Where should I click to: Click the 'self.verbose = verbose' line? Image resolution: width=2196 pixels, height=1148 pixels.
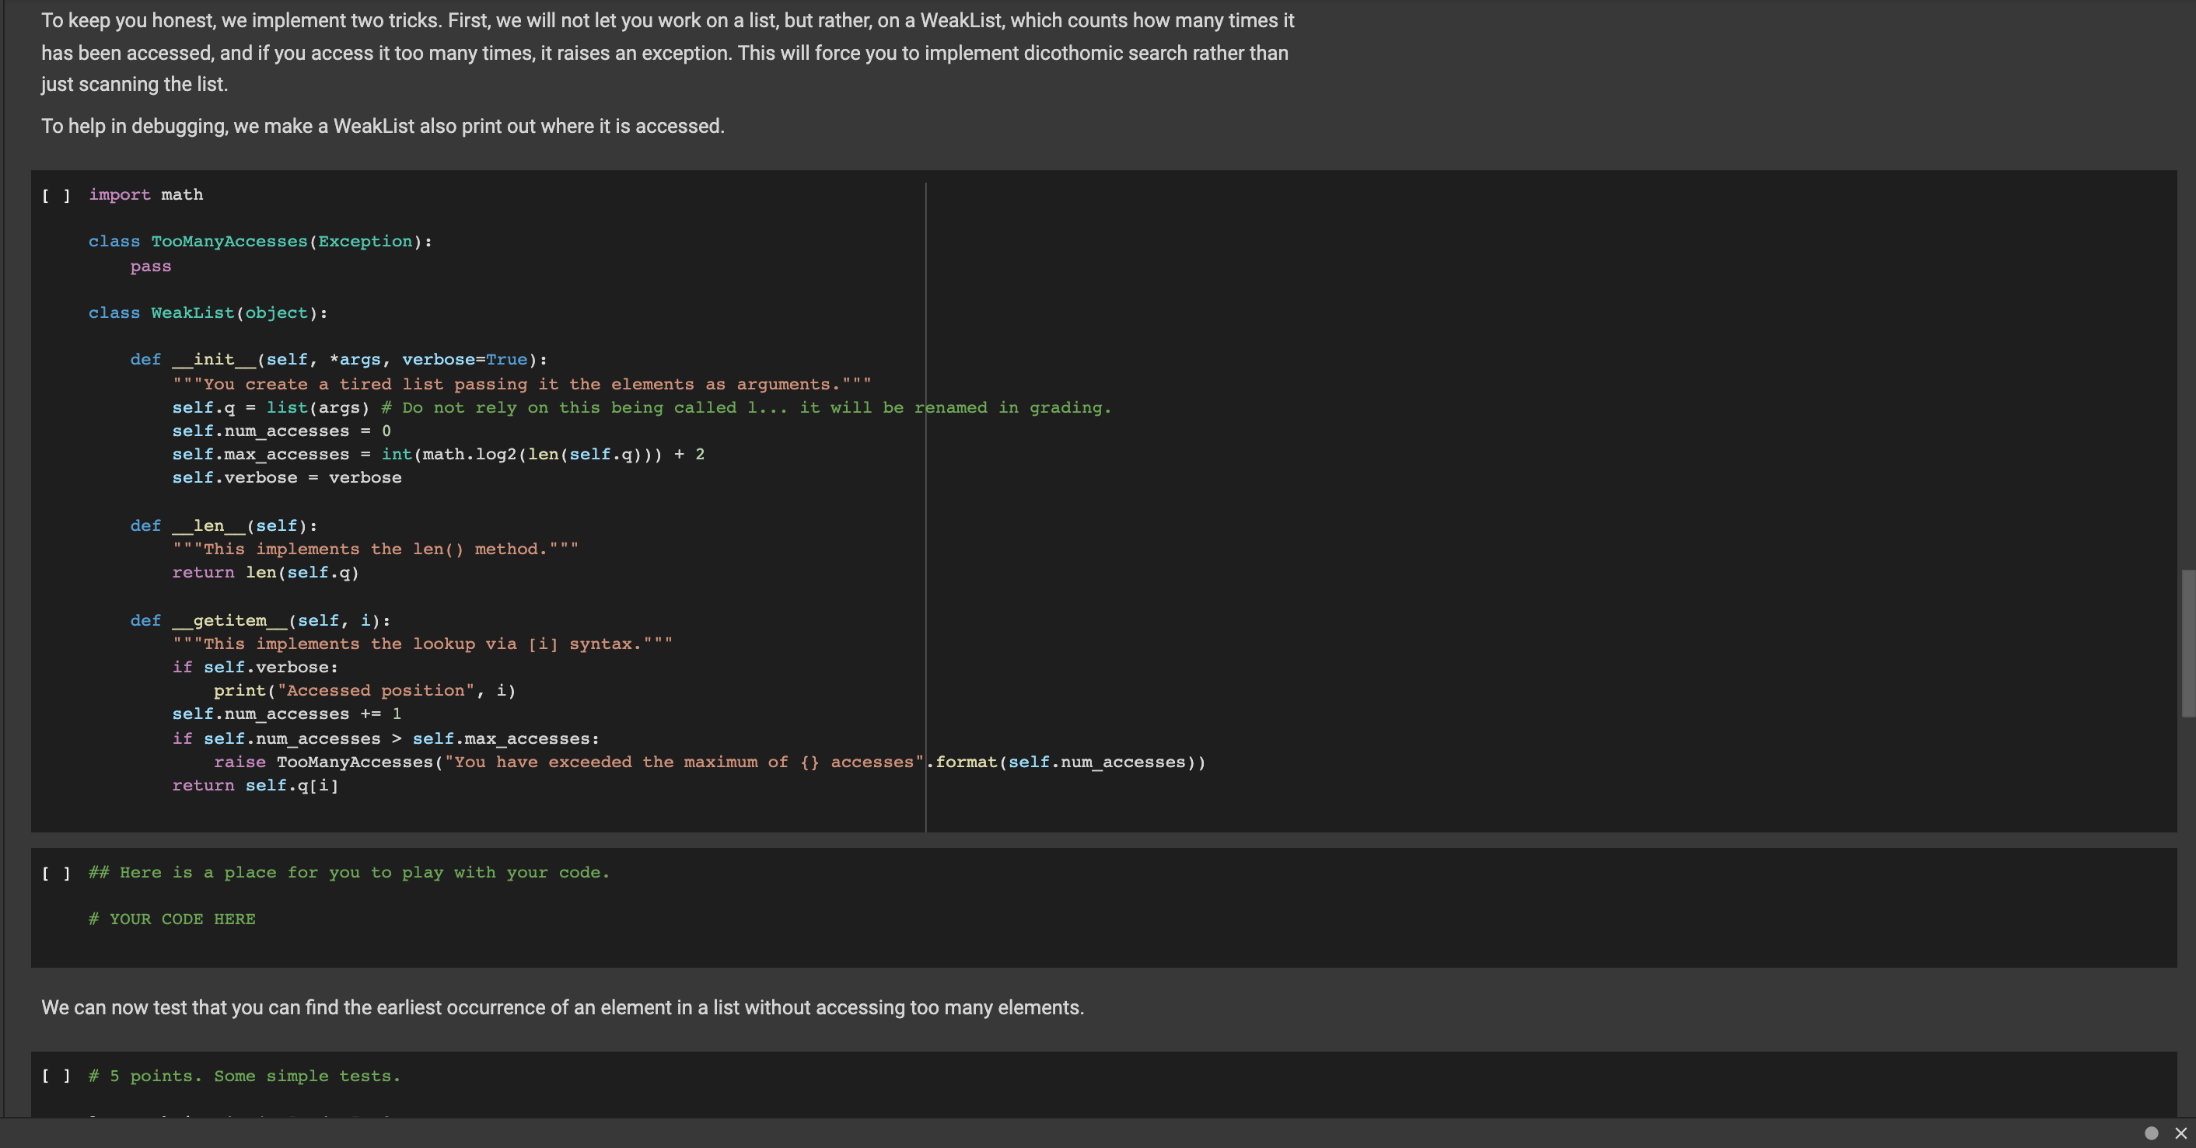pos(286,477)
